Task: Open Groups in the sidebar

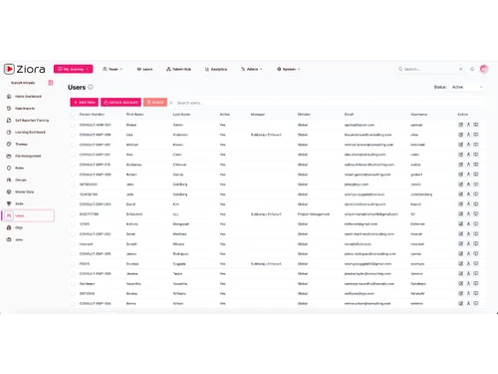Action: [21, 180]
